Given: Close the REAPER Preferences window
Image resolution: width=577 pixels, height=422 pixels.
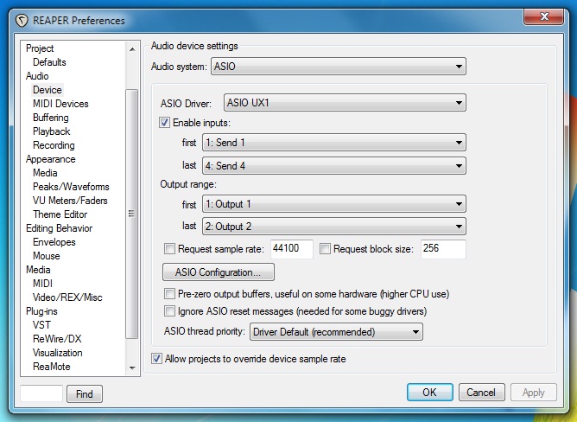Looking at the screenshot, I should (x=544, y=17).
